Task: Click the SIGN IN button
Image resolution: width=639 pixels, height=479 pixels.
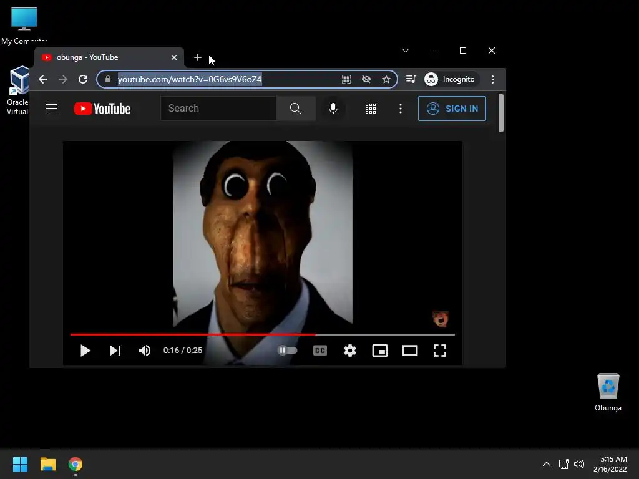Action: tap(452, 109)
